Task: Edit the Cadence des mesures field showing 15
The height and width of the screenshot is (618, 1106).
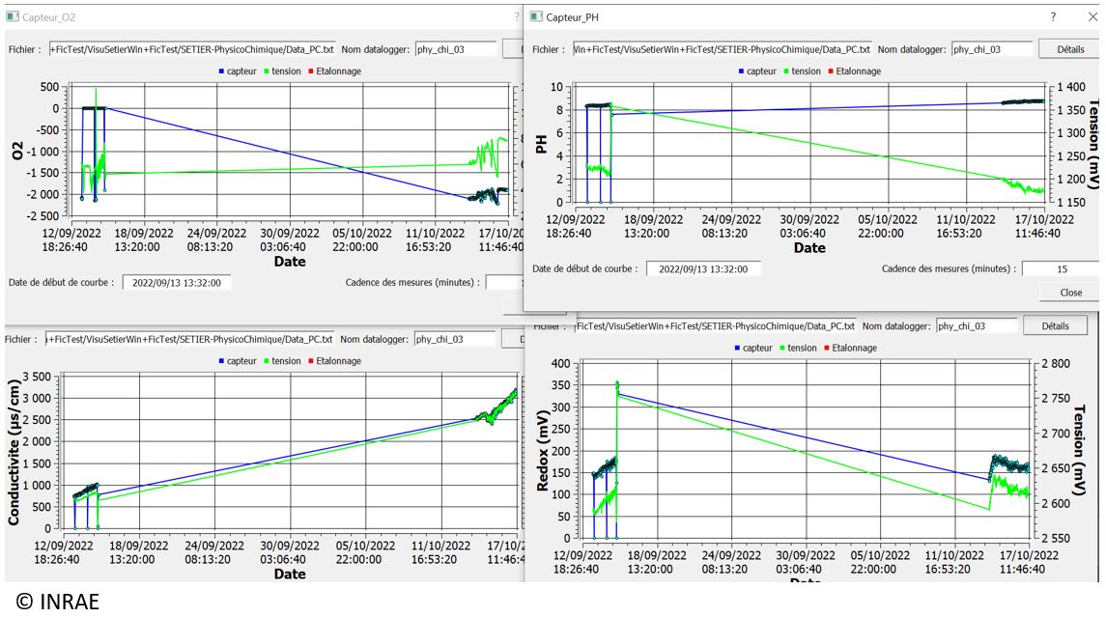Action: pos(1059,268)
